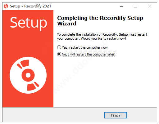Click the large white disc logo
159x124 pixels.
pos(28,75)
